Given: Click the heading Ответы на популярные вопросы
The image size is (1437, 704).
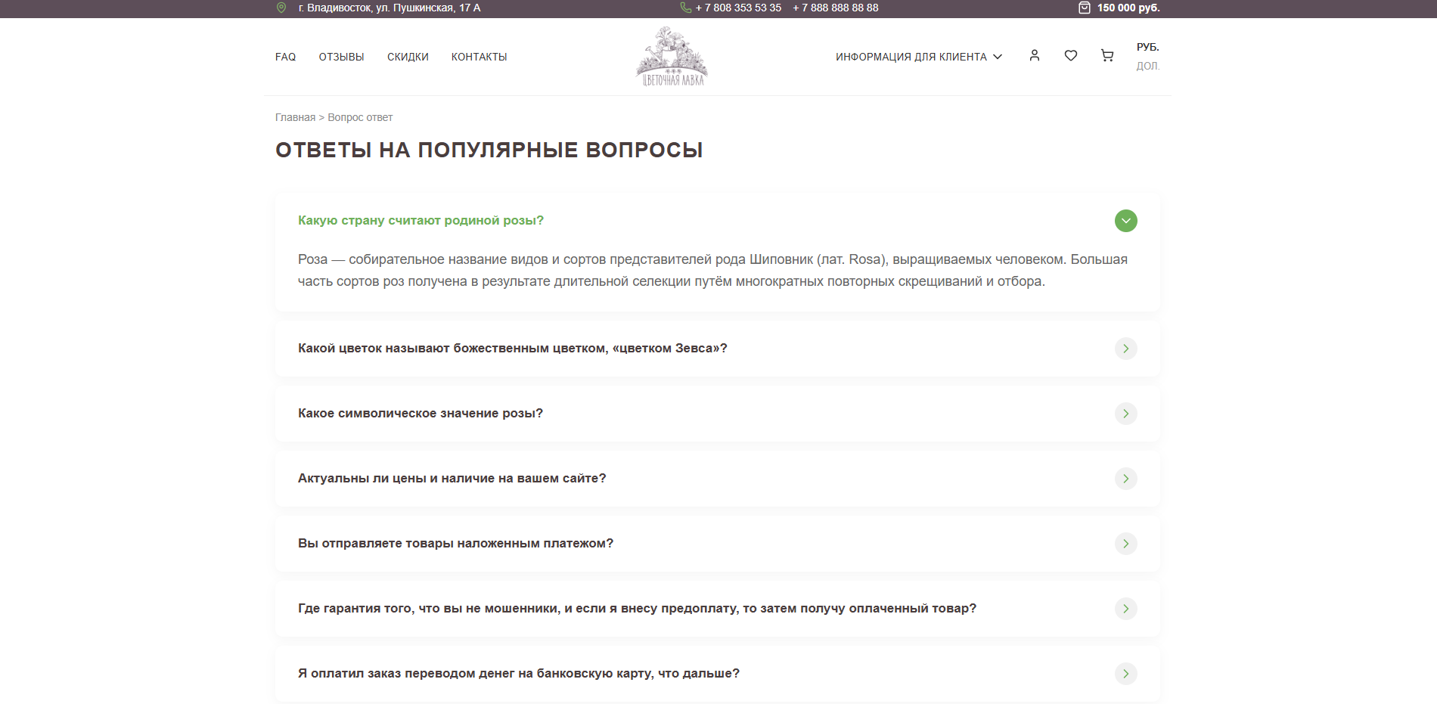Looking at the screenshot, I should tap(489, 150).
